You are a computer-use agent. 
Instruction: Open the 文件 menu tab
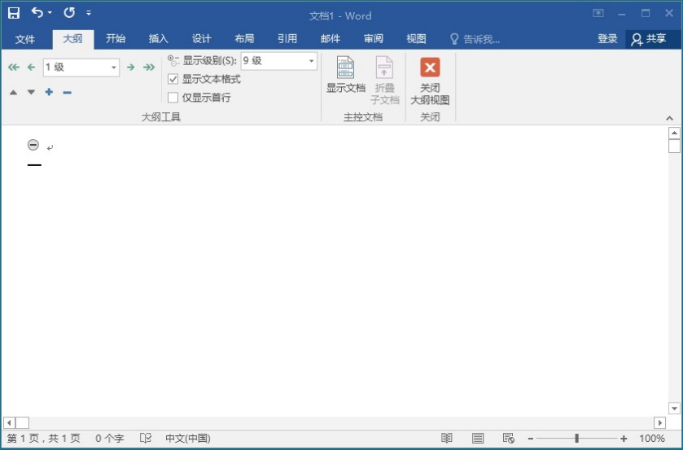(25, 39)
